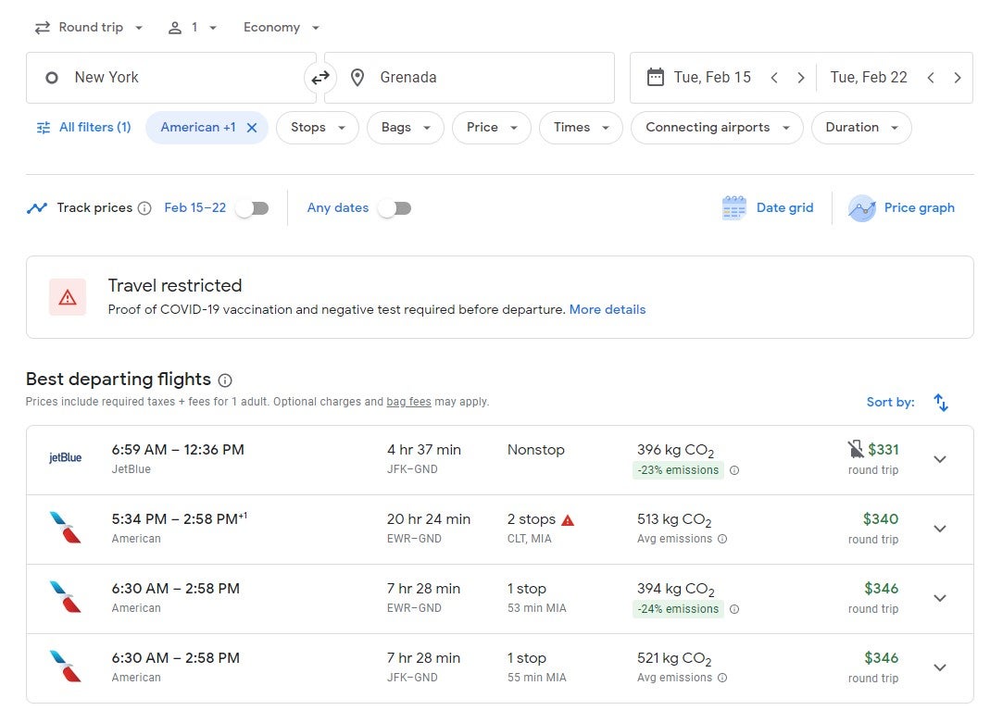Viewport: 990px width, 723px height.
Task: Expand details for the nonstop JetBlue flight
Action: (x=940, y=458)
